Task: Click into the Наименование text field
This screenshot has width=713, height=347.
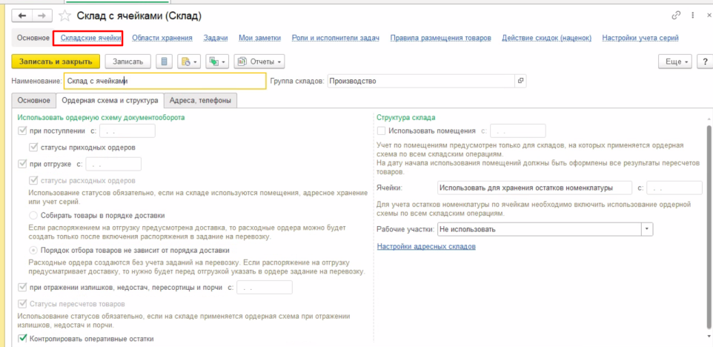Action: [x=163, y=81]
